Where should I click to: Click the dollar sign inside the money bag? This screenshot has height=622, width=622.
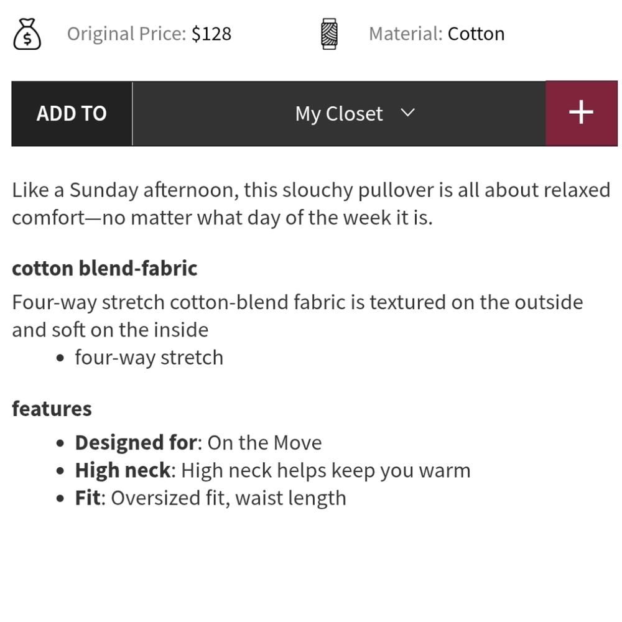click(x=27, y=37)
